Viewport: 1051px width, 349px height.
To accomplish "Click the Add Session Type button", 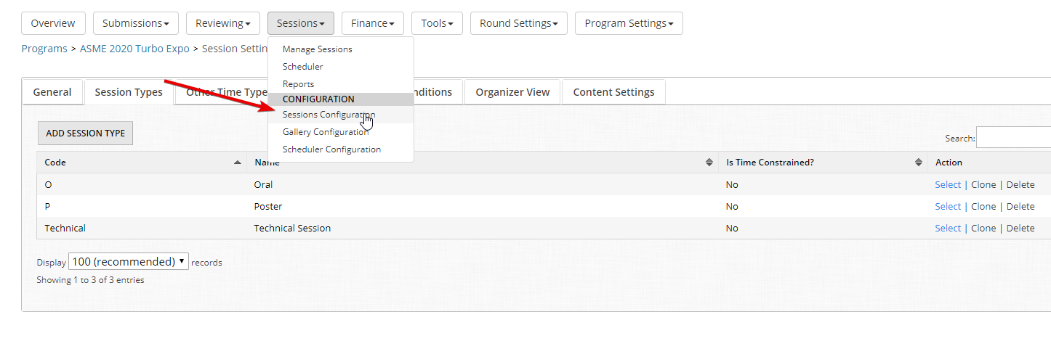I will pos(85,134).
